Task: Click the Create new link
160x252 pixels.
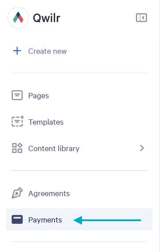Action: coord(48,51)
